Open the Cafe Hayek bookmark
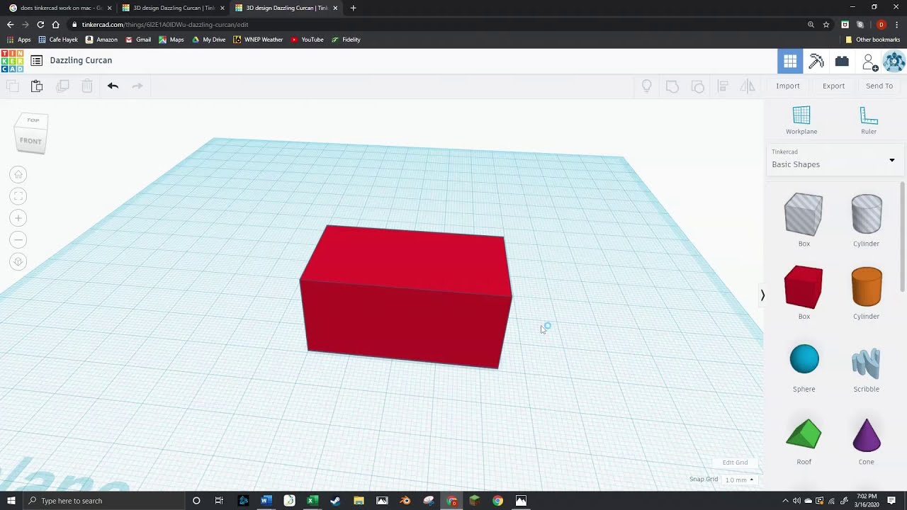Screen dimensions: 907x510 coord(58,40)
